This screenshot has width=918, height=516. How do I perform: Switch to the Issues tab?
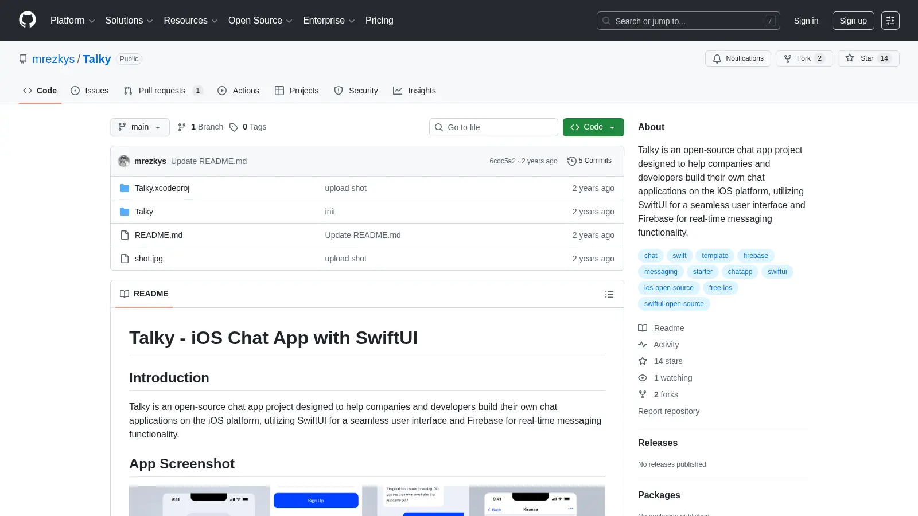click(90, 91)
